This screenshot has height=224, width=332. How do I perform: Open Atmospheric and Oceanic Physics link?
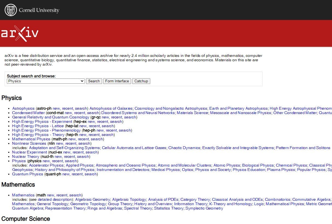[x=126, y=165]
